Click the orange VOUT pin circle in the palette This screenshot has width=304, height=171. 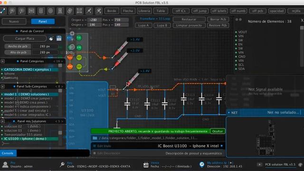coord(70,66)
